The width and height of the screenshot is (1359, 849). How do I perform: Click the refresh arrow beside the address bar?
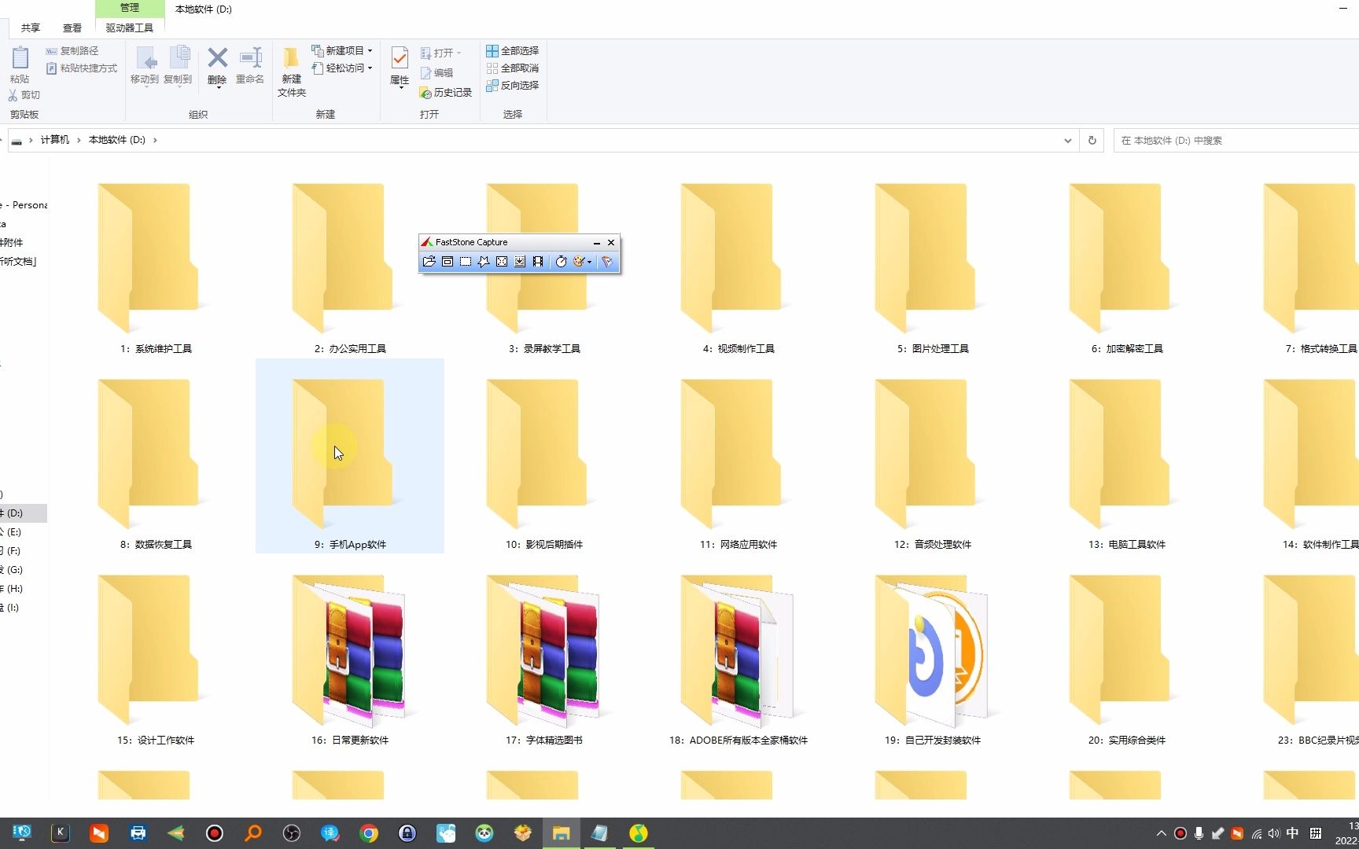click(1092, 140)
